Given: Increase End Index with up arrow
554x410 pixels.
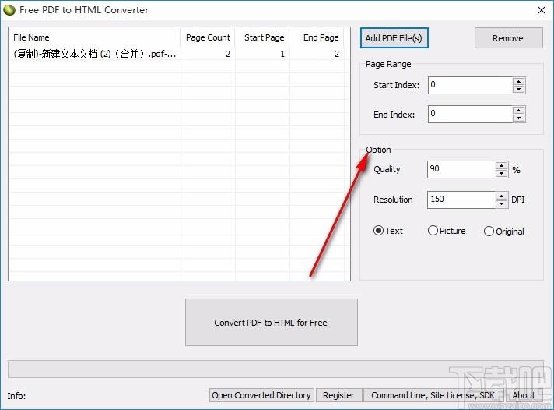Looking at the screenshot, I should (519, 111).
